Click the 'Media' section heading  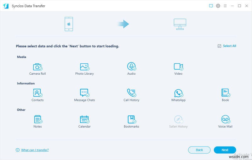pos(21,57)
